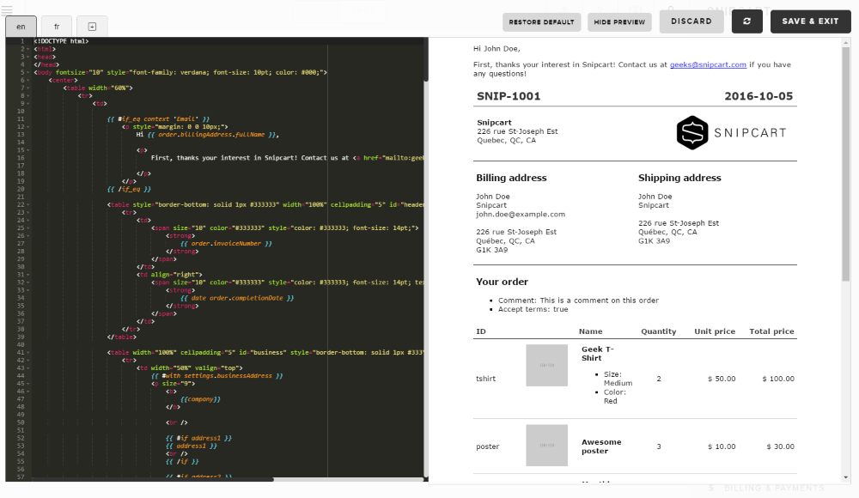Collapse the business table fold on line 41
Image resolution: width=859 pixels, height=498 pixels.
[x=28, y=352]
